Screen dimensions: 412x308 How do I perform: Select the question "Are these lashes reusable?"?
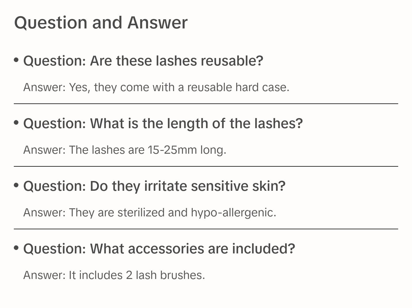point(143,61)
